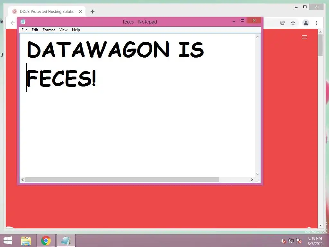Close the feces Notepad window

click(x=254, y=20)
